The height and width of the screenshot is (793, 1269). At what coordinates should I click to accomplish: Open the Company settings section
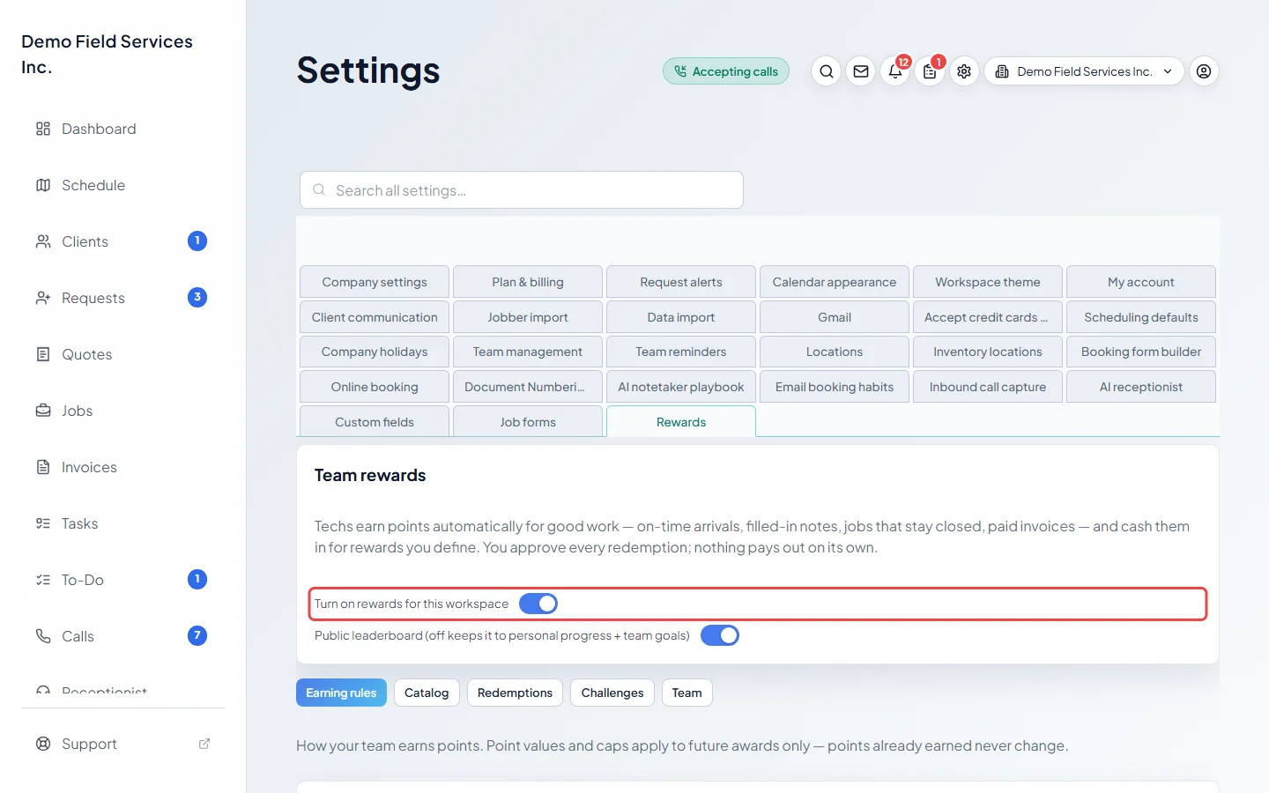pos(375,282)
